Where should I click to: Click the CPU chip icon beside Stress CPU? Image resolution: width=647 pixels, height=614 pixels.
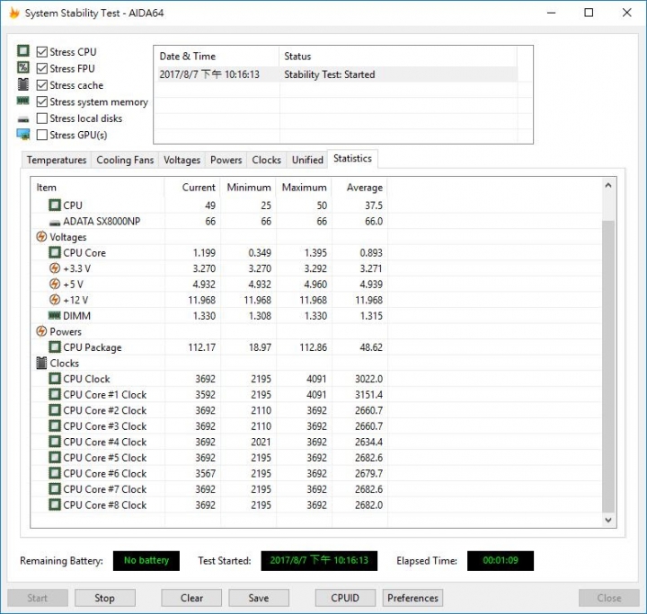click(23, 51)
